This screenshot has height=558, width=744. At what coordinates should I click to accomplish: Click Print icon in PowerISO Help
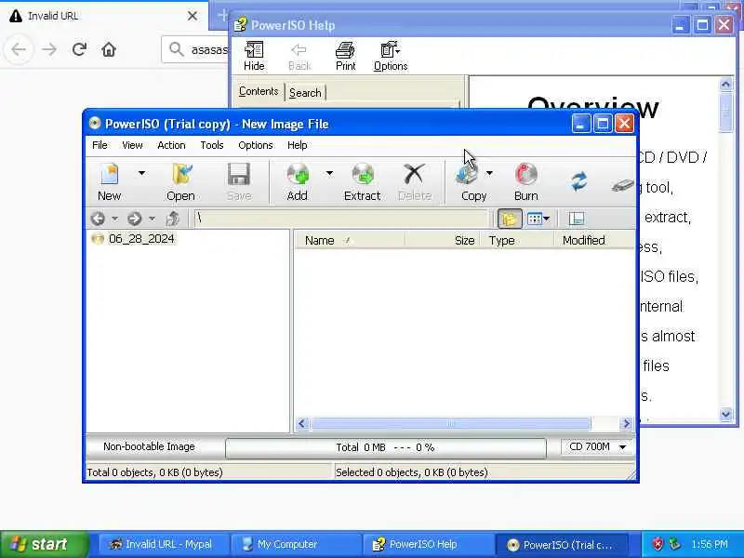[345, 56]
